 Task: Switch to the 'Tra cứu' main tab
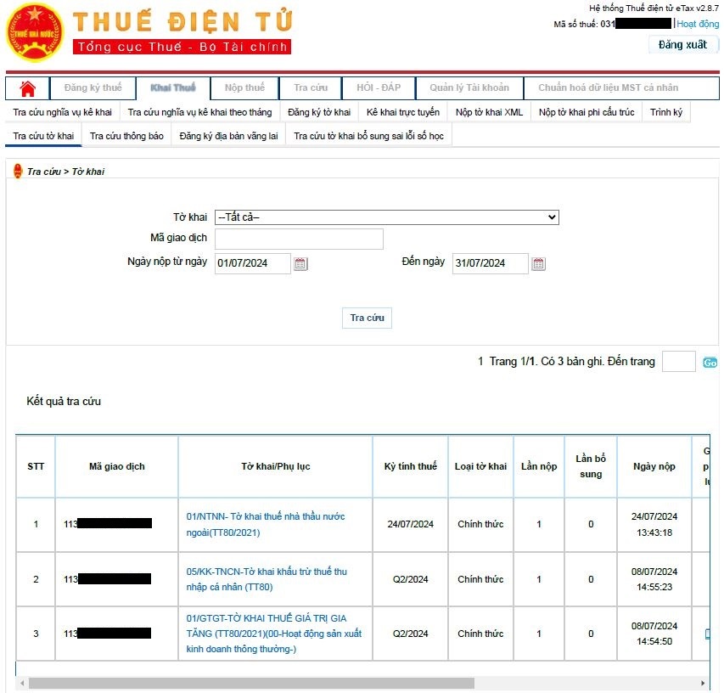point(311,88)
